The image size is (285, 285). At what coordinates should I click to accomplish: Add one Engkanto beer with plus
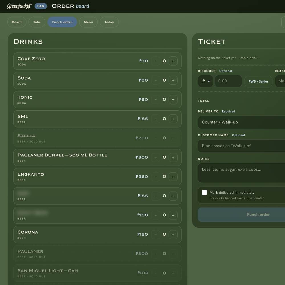pyautogui.click(x=173, y=177)
